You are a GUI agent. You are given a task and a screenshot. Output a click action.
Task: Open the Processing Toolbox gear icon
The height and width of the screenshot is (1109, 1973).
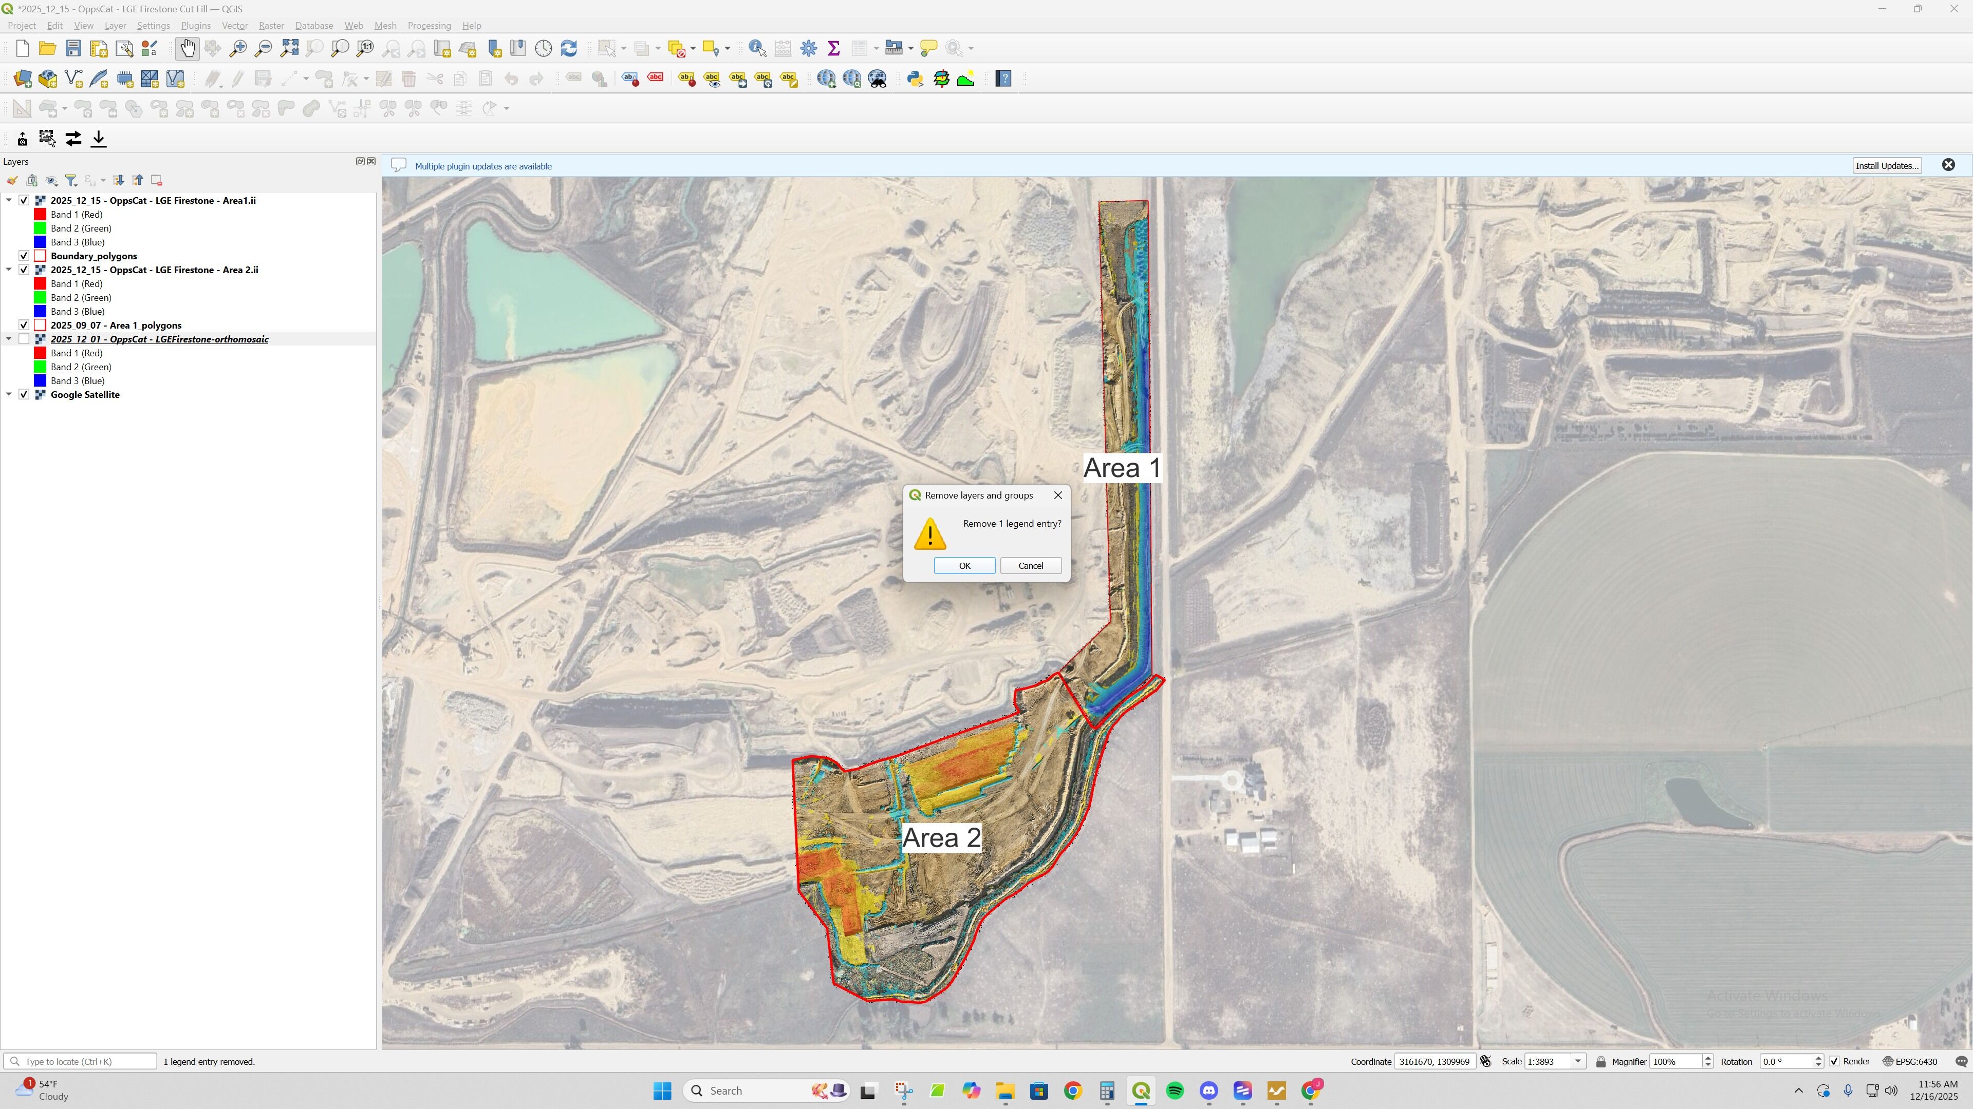[808, 48]
